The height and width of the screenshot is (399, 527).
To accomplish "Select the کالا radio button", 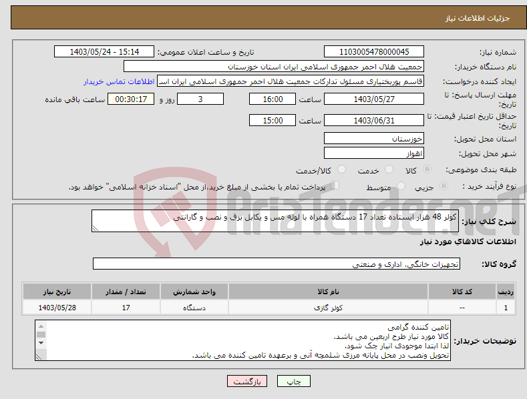I will tap(427, 169).
